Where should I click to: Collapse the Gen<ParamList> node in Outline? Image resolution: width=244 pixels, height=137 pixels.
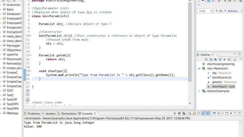199,68
